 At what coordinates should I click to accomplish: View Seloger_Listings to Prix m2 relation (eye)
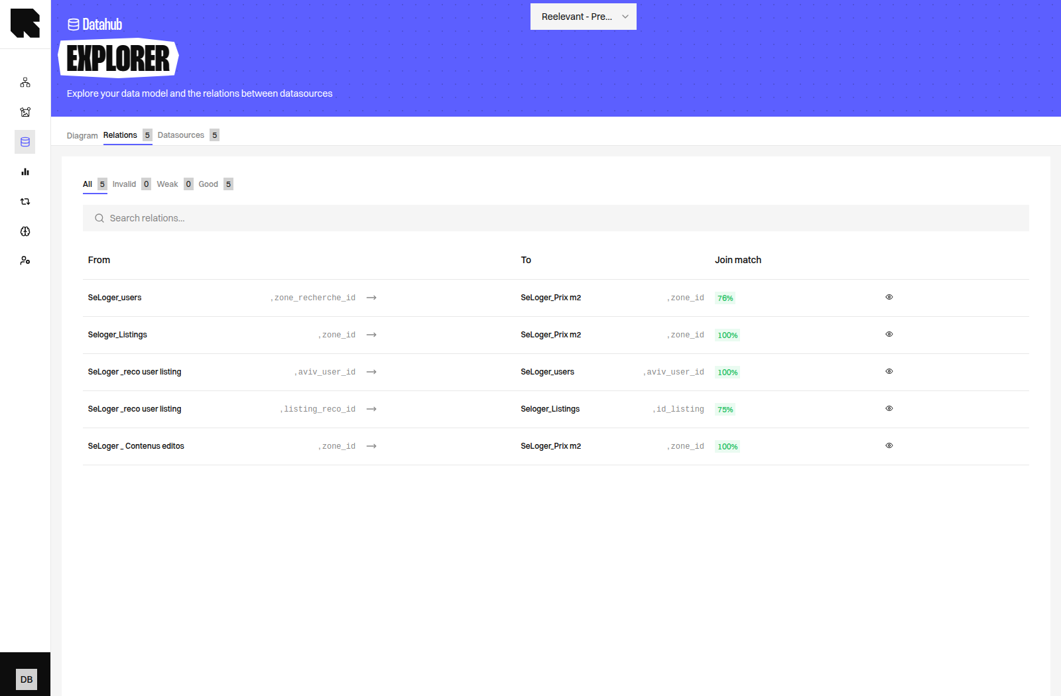pos(889,334)
